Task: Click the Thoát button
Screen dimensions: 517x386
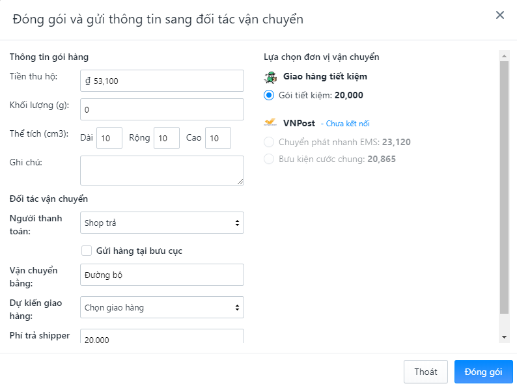Action: pyautogui.click(x=425, y=372)
